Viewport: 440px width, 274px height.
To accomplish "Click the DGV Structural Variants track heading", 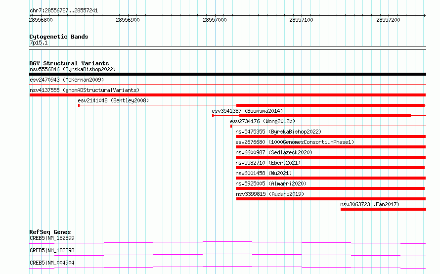I will point(69,63).
